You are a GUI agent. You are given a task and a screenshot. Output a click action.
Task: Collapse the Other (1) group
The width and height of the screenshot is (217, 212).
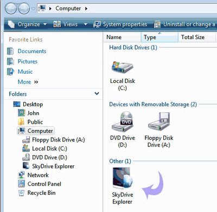pyautogui.click(x=120, y=161)
